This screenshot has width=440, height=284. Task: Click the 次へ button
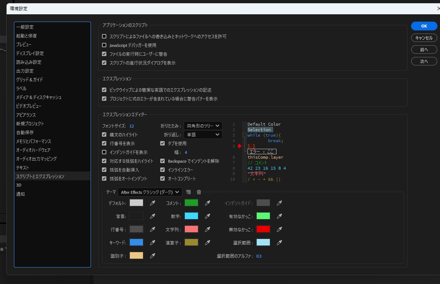point(424,61)
